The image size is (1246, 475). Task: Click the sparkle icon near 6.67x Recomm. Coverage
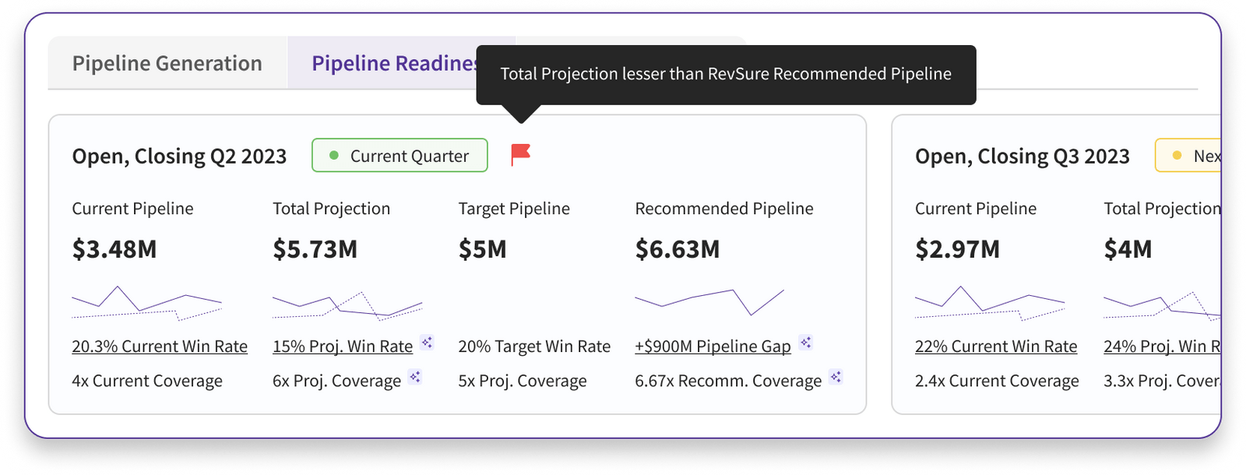tap(837, 377)
